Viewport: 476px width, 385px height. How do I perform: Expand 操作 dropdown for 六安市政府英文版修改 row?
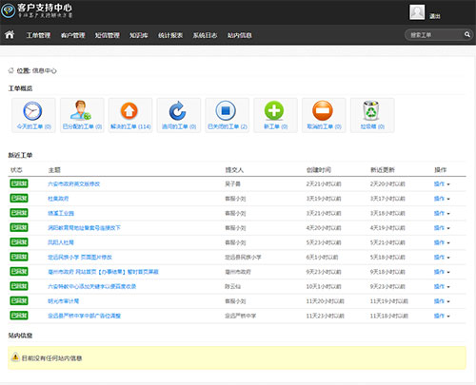[x=442, y=183]
